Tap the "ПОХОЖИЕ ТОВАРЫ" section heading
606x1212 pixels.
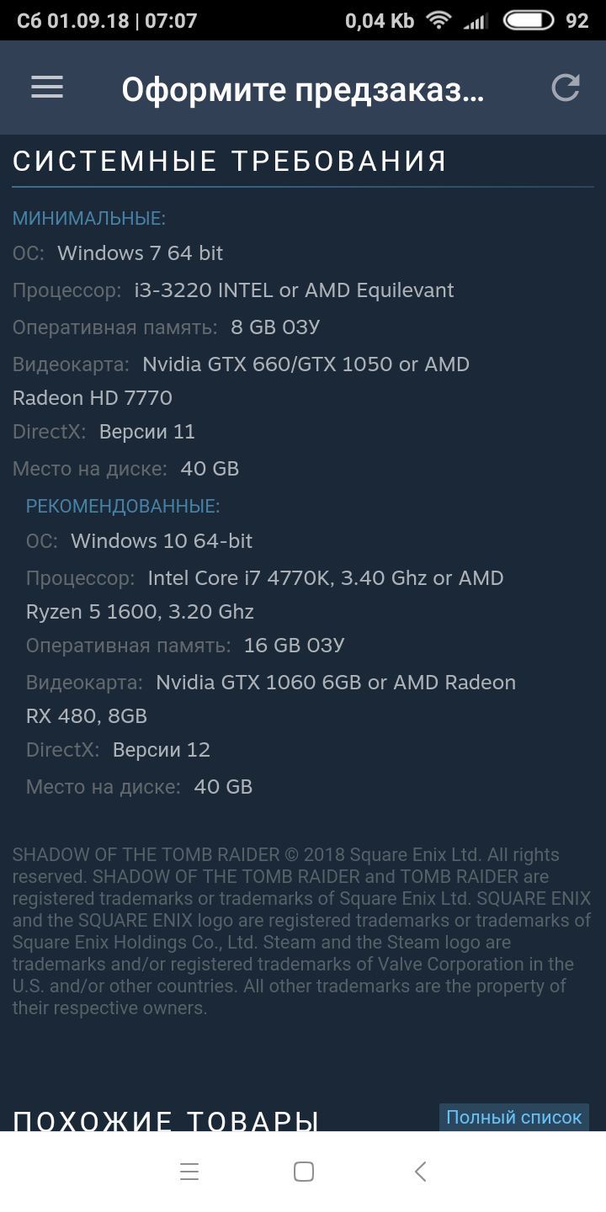166,1119
